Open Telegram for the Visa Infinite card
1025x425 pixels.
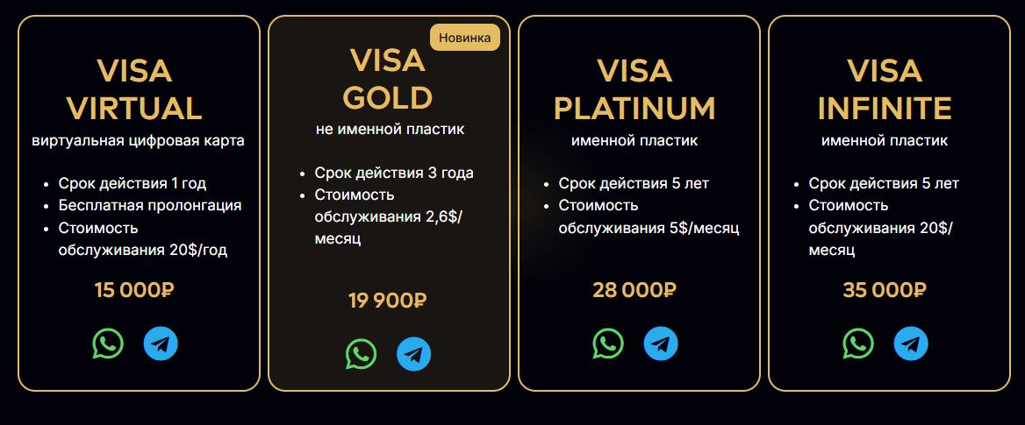[911, 344]
